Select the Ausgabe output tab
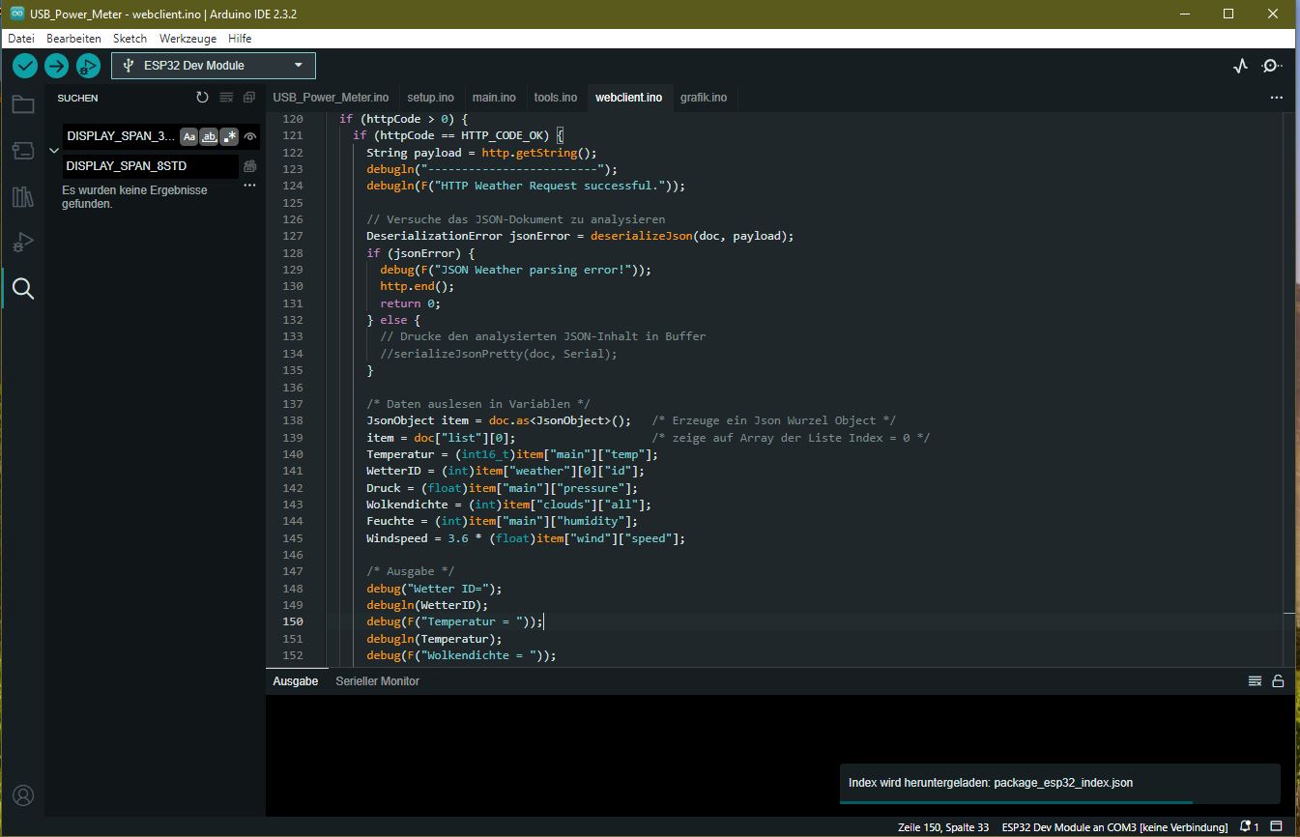The height and width of the screenshot is (837, 1300). point(296,681)
